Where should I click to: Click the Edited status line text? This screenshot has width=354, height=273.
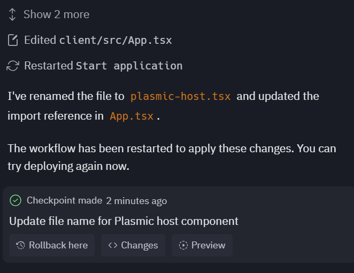point(40,40)
